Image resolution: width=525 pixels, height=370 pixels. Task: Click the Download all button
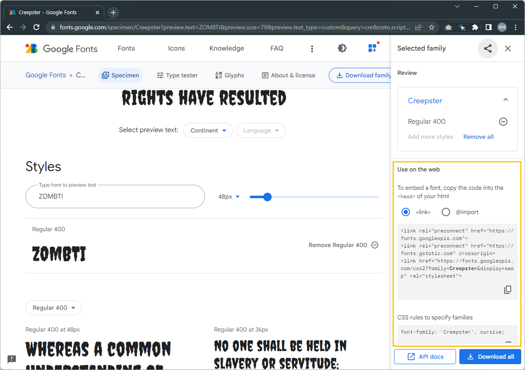(491, 357)
